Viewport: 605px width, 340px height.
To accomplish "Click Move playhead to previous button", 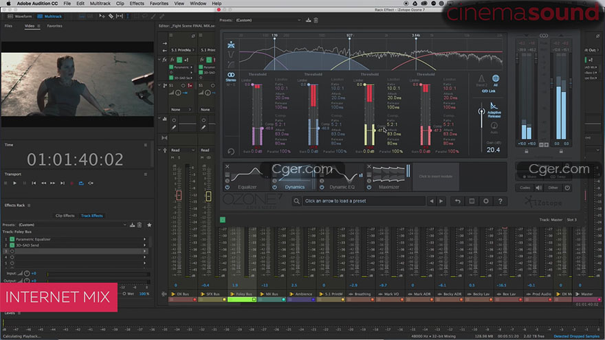I will coord(34,183).
